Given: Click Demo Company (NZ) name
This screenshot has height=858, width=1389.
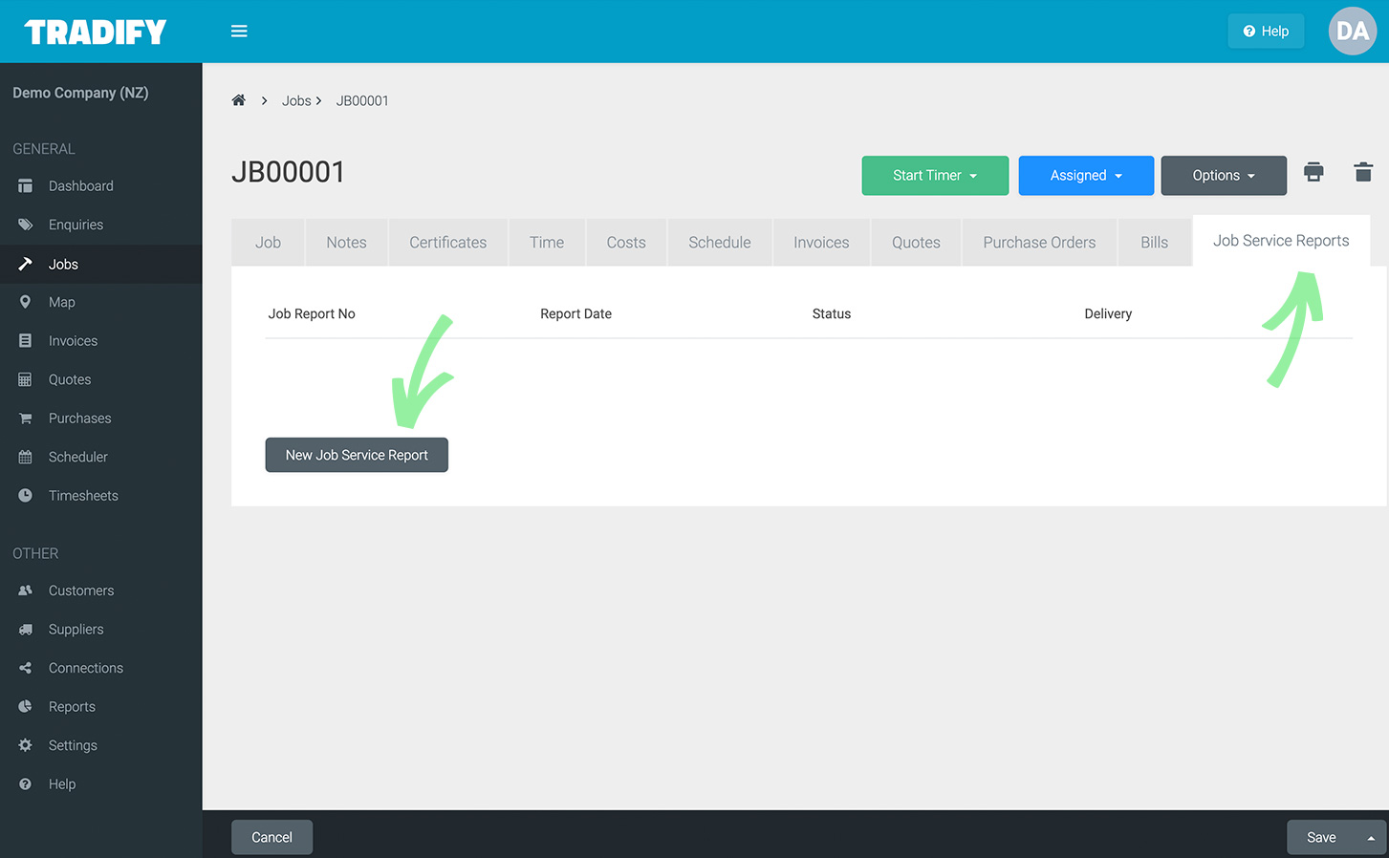Looking at the screenshot, I should coord(80,93).
